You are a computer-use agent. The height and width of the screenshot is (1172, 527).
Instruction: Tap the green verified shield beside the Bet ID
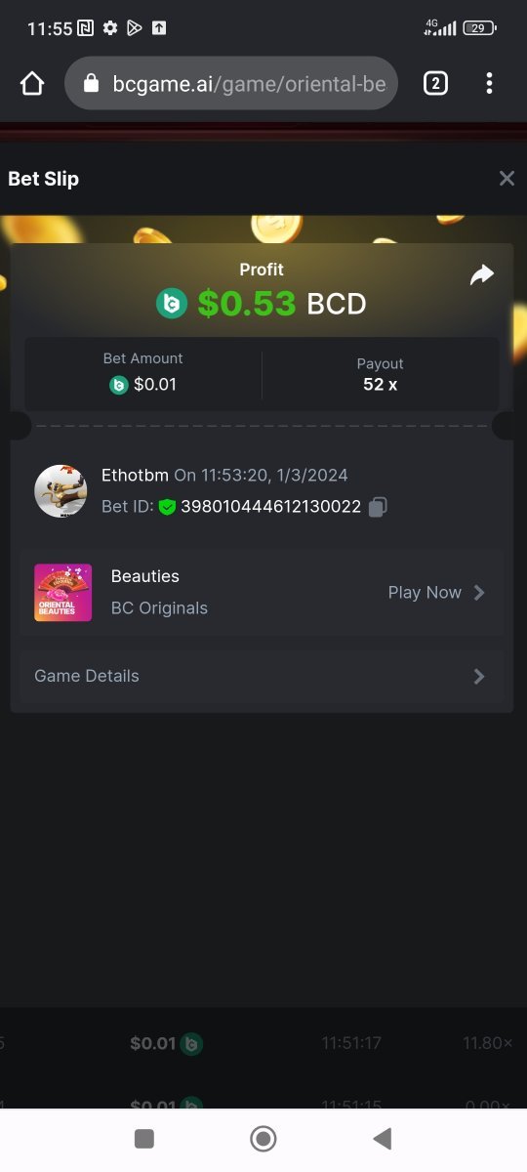pyautogui.click(x=167, y=507)
